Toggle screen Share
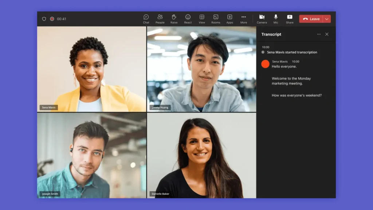The height and width of the screenshot is (210, 373). point(290,19)
